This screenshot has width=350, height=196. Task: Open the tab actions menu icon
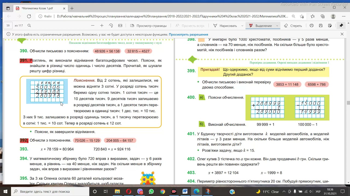pos(8,8)
